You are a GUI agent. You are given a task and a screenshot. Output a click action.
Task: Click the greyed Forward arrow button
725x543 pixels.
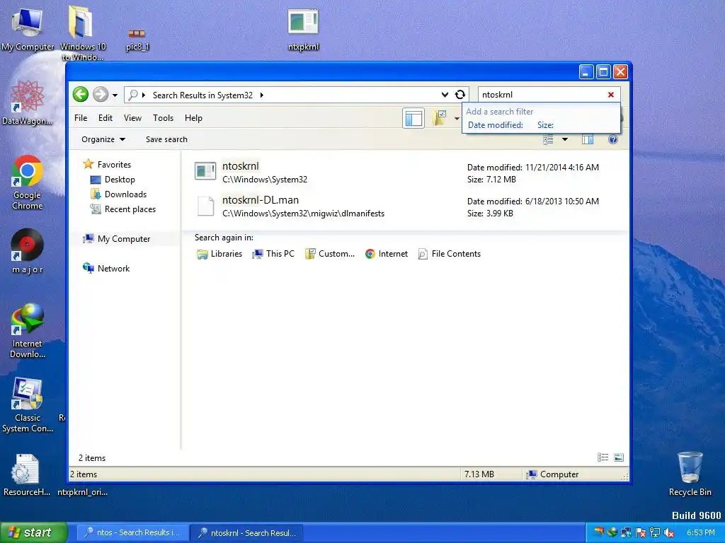pyautogui.click(x=101, y=95)
